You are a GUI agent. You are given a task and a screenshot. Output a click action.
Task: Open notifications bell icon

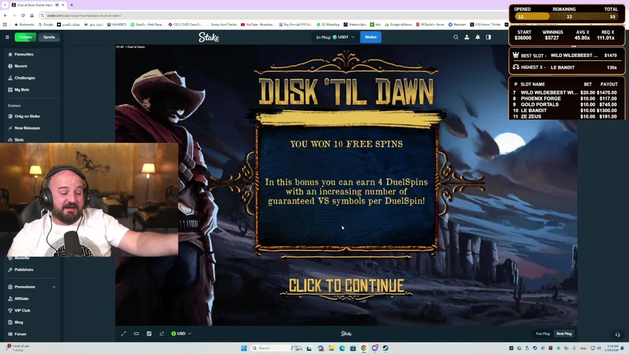click(478, 37)
